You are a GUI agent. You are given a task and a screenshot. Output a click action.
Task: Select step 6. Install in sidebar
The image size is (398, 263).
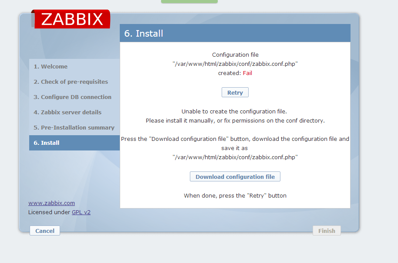point(74,143)
